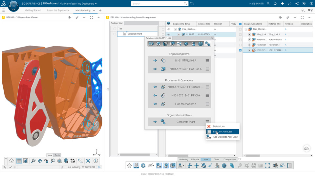
Task: Click Home icon in 3DOperations Viewer toolbar
Action: [x=11, y=161]
